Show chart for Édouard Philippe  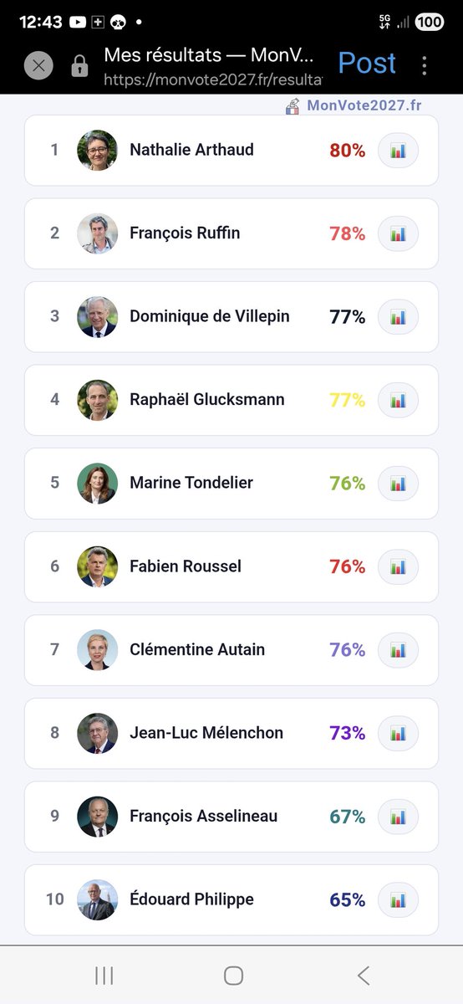398,900
